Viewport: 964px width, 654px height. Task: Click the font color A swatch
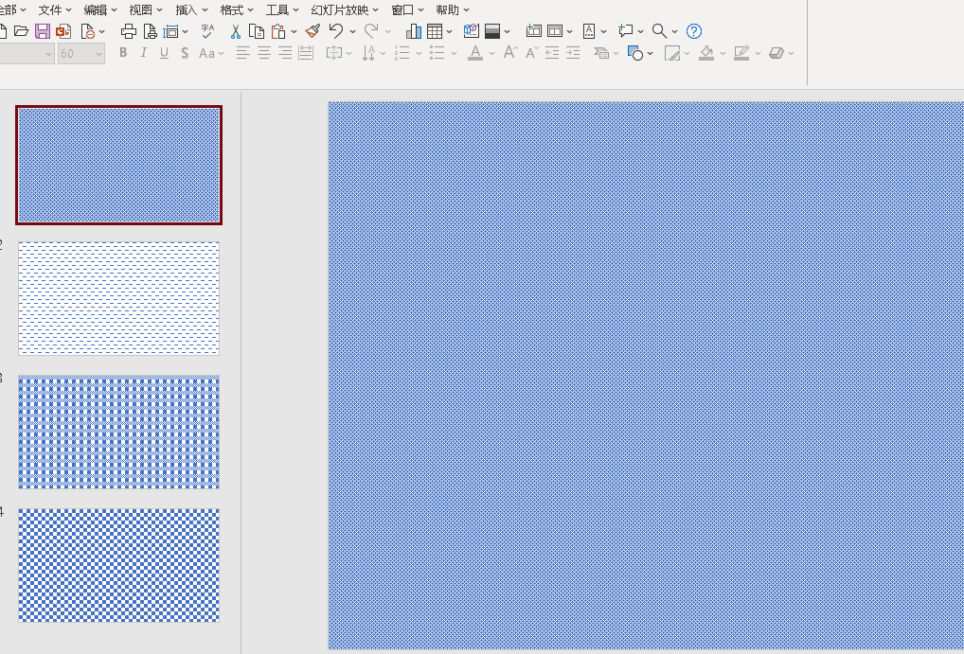475,54
